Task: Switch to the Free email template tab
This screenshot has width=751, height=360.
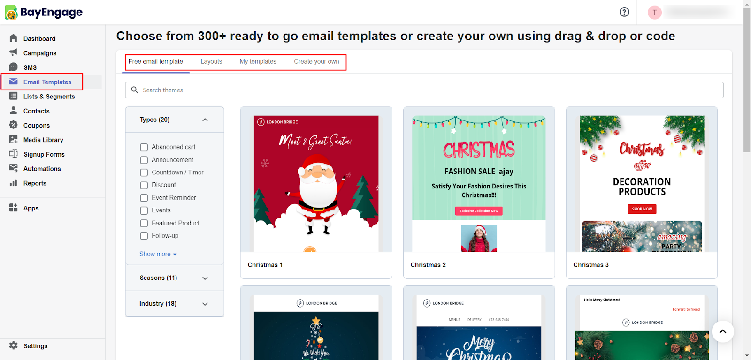Action: (156, 61)
